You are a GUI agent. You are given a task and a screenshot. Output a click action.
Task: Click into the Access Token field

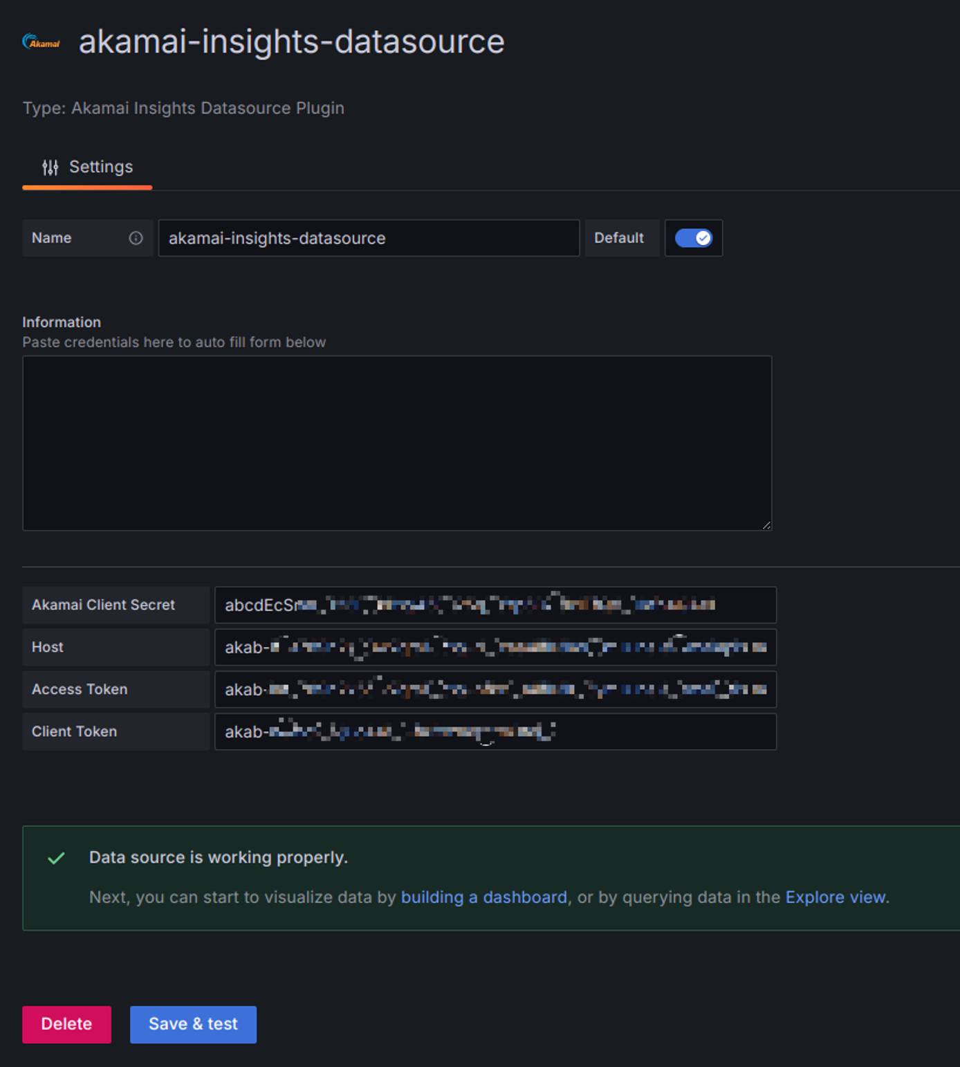[495, 689]
